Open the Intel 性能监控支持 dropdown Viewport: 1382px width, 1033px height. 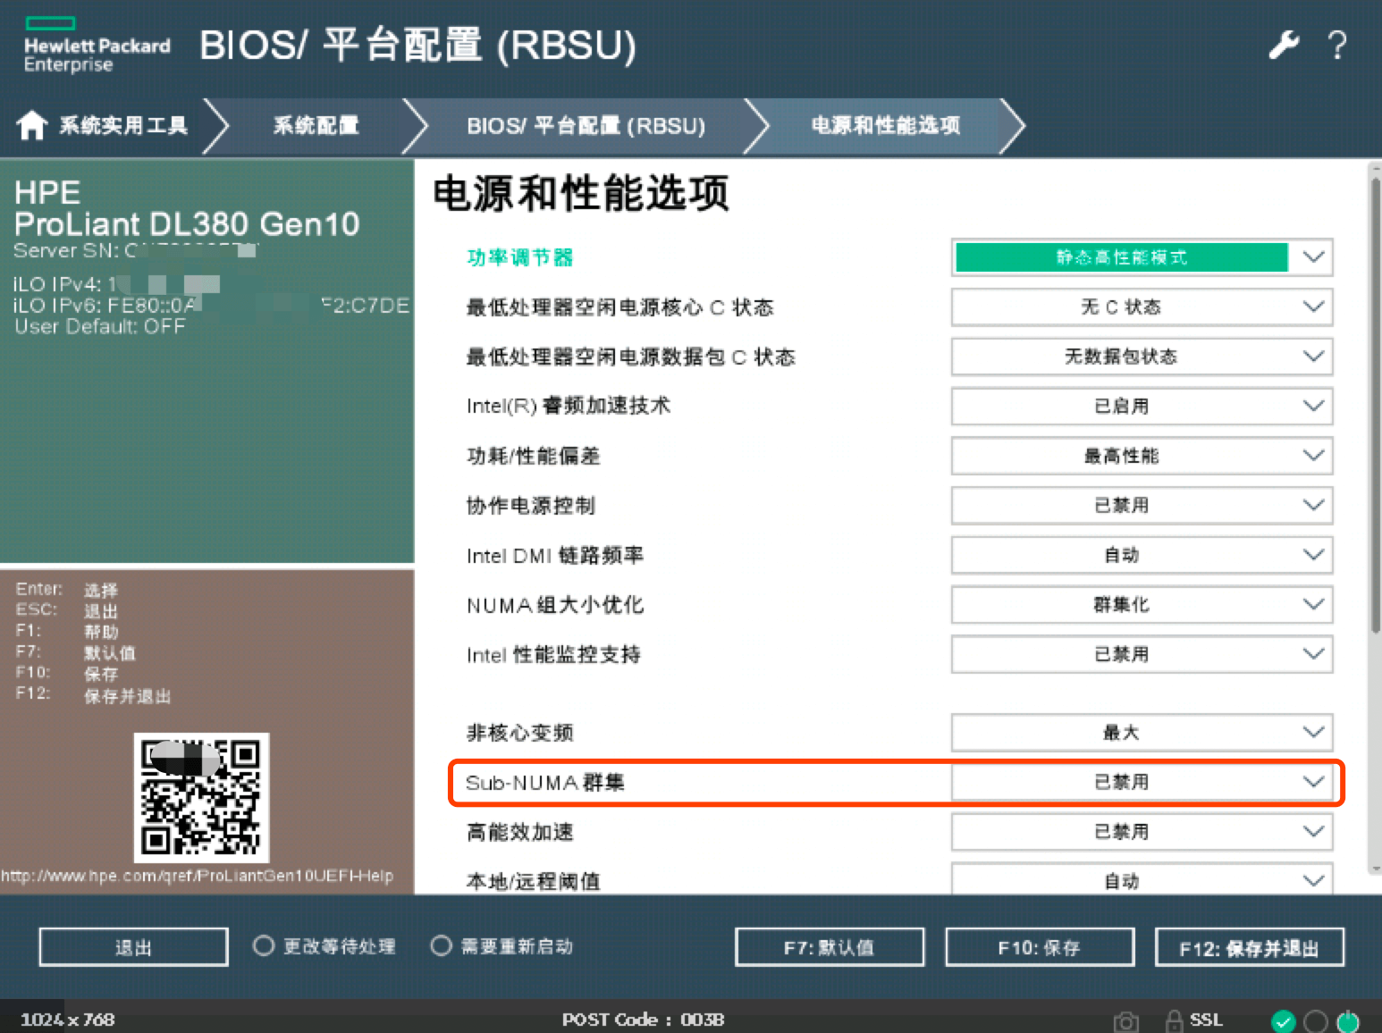pyautogui.click(x=1142, y=654)
